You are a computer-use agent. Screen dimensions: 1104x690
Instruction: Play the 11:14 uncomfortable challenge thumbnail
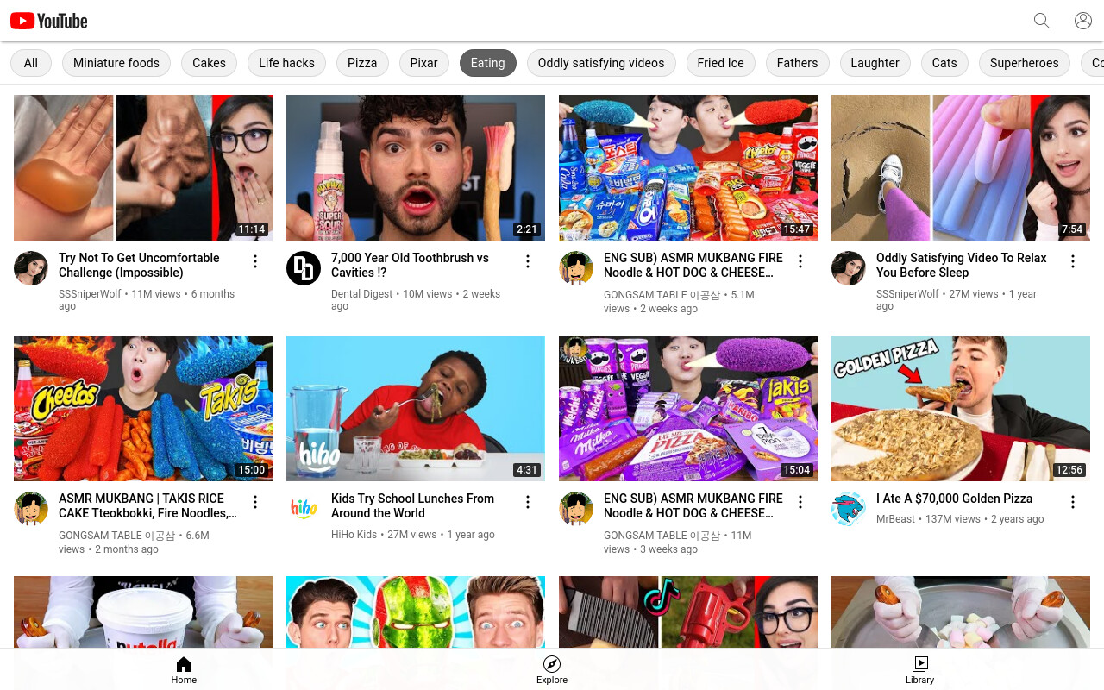[143, 167]
